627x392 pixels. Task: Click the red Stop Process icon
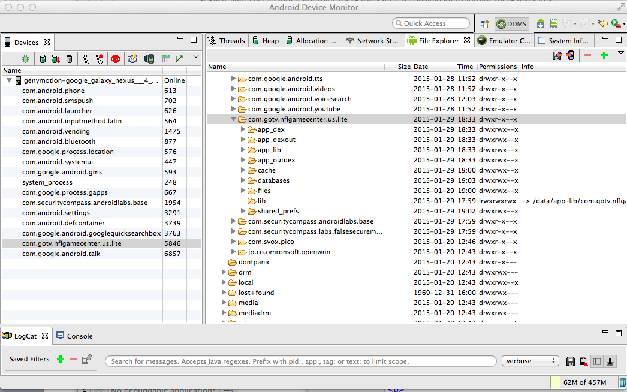click(x=116, y=59)
